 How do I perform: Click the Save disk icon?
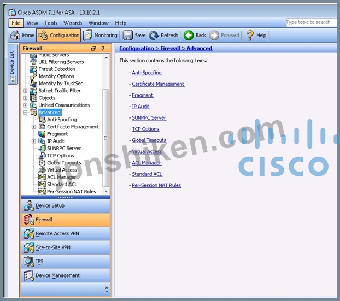click(x=127, y=35)
